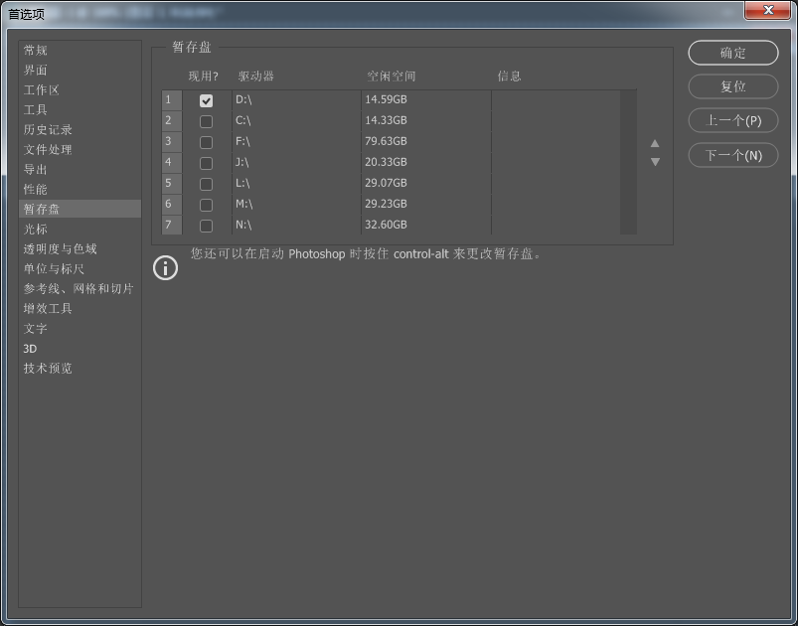Click the 14.59GB free space value
Image resolution: width=798 pixels, height=626 pixels.
click(x=386, y=99)
